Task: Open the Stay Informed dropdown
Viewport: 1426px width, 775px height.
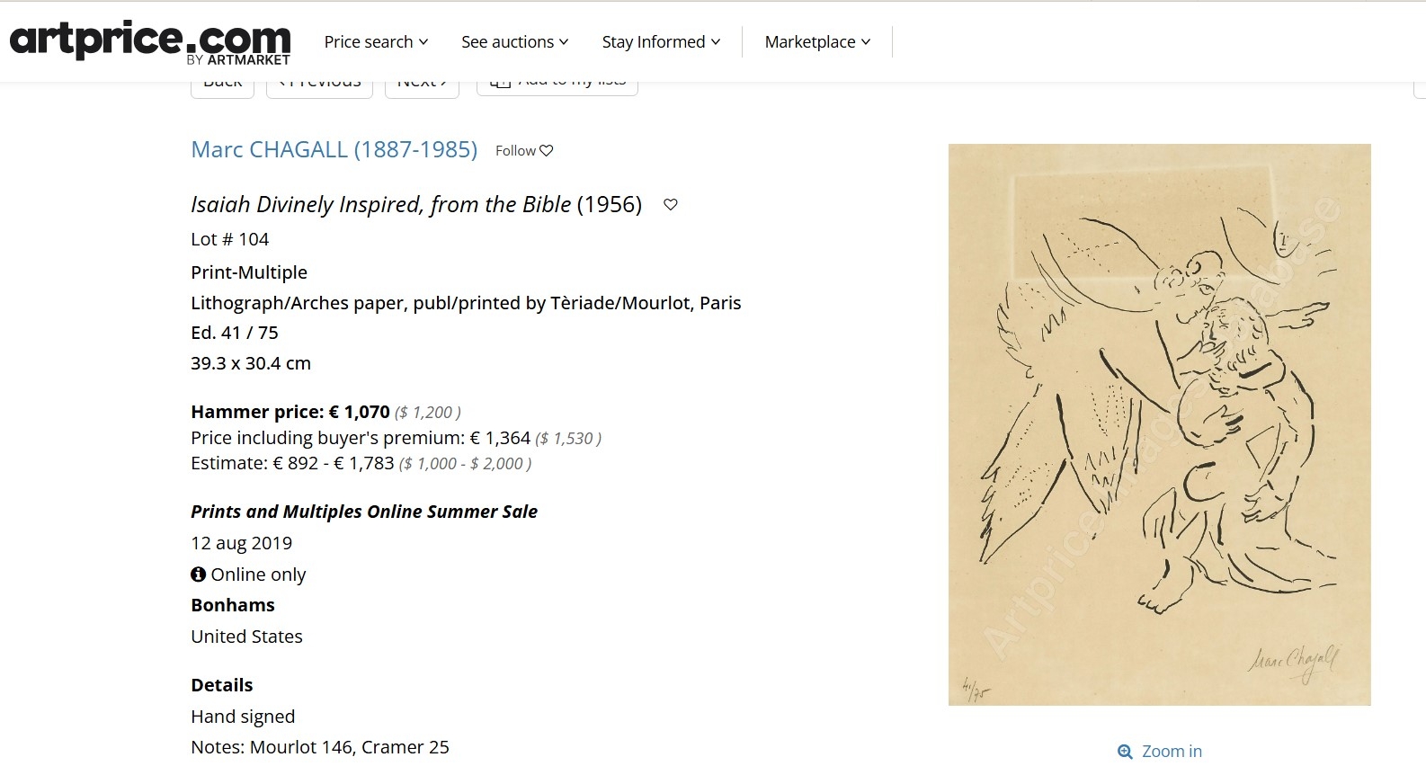Action: [661, 42]
